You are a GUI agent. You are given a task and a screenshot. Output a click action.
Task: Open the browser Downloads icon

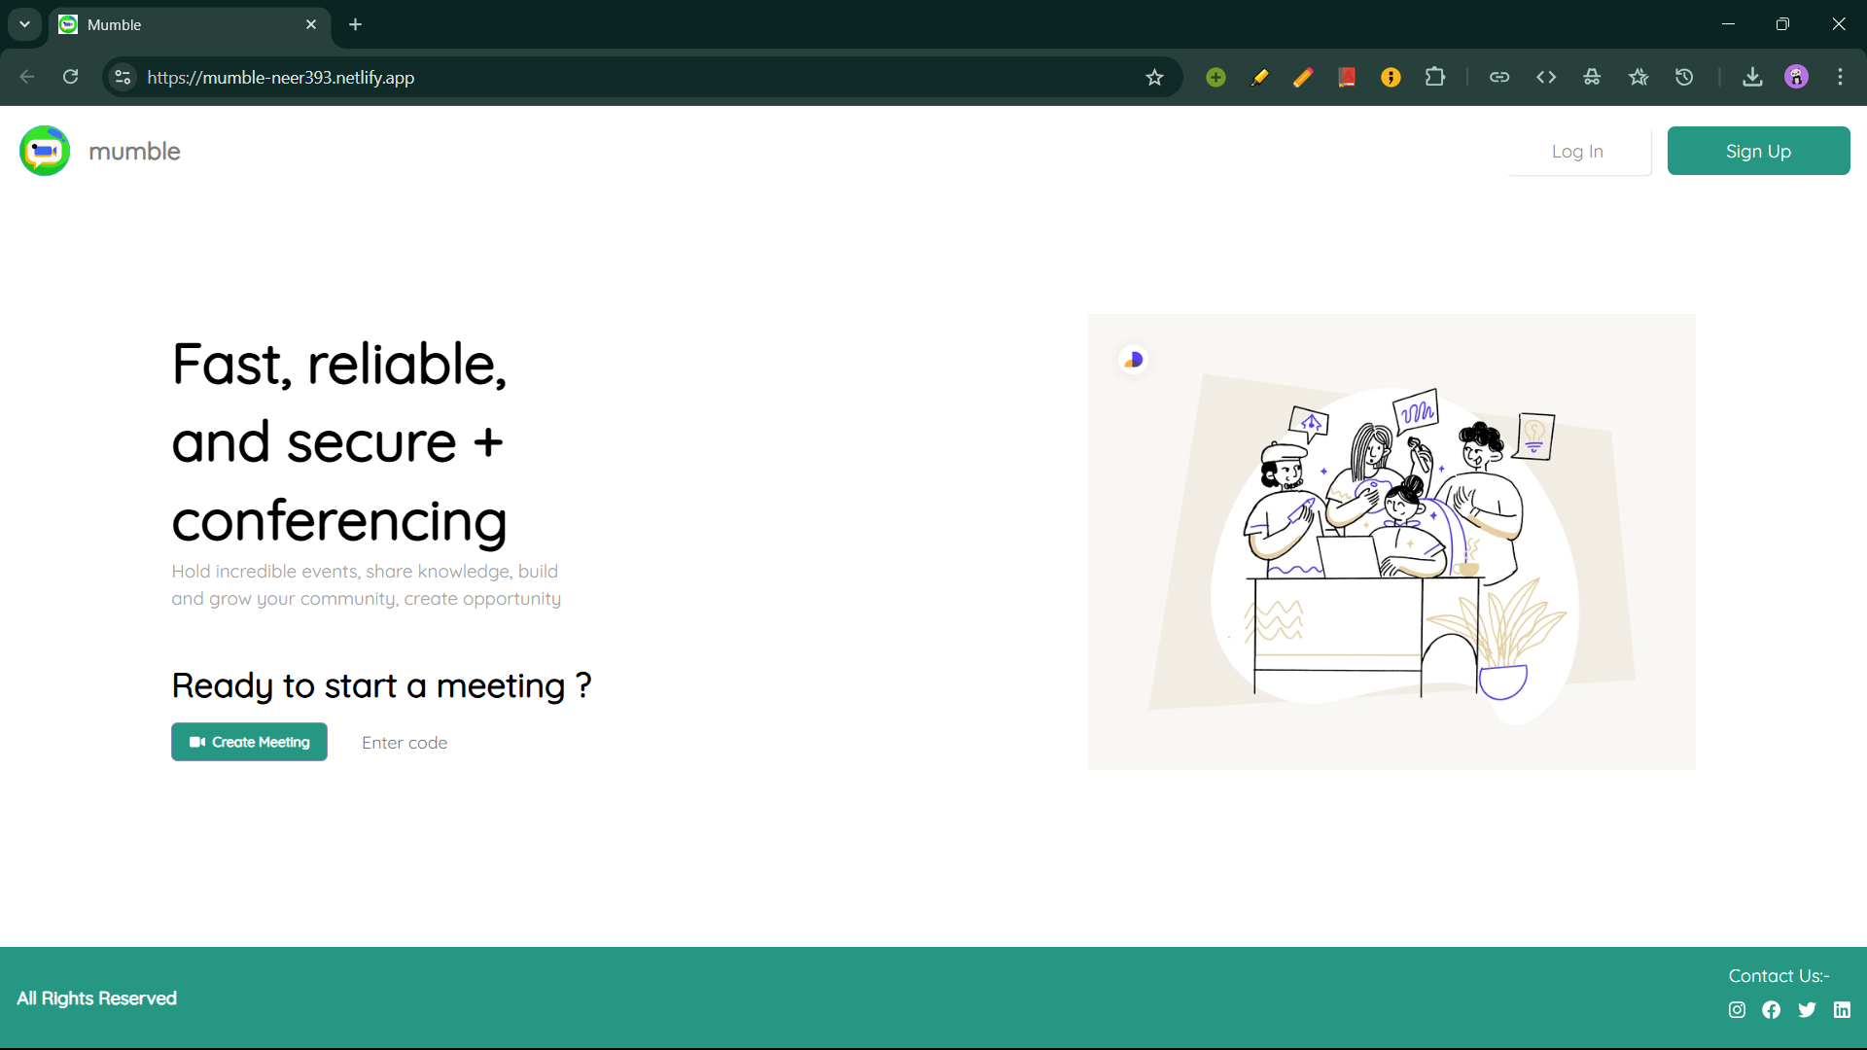click(x=1752, y=77)
